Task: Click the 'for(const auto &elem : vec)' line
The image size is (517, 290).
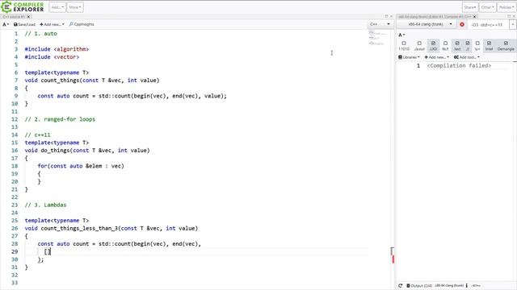Action: (x=81, y=166)
